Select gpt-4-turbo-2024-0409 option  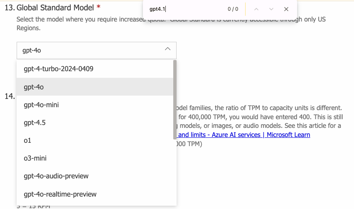(95, 69)
